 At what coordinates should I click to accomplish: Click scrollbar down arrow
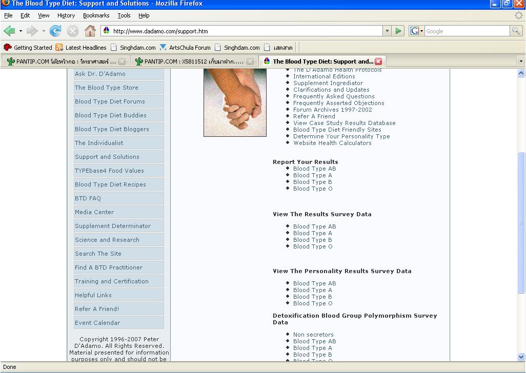click(521, 357)
